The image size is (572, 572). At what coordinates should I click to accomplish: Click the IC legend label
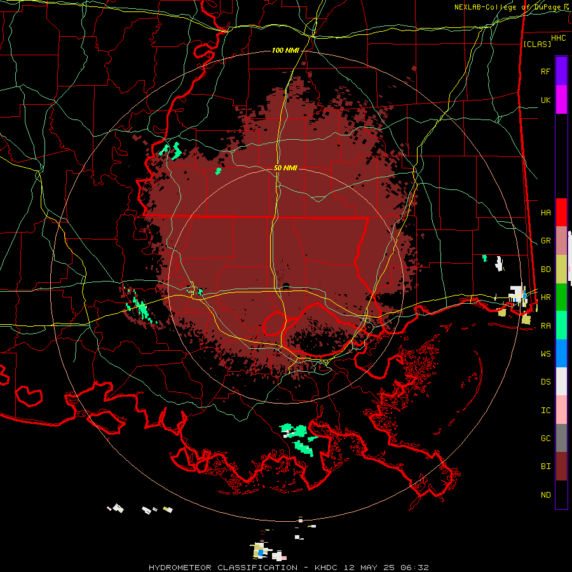546,411
